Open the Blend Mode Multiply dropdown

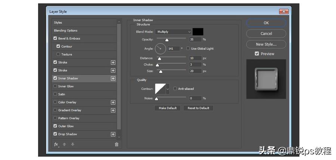click(173, 32)
